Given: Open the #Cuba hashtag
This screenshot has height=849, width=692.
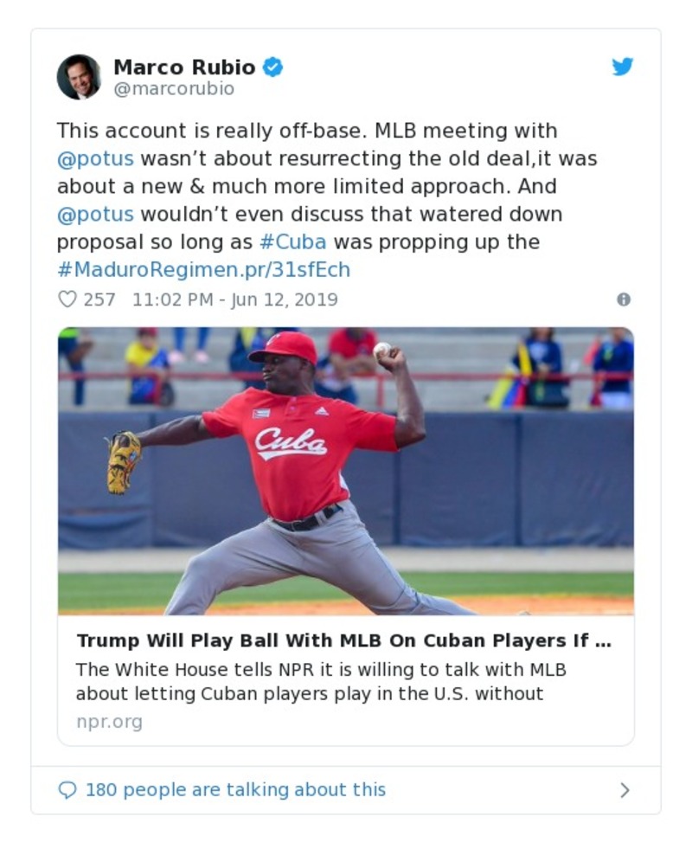Looking at the screenshot, I should coord(293,241).
